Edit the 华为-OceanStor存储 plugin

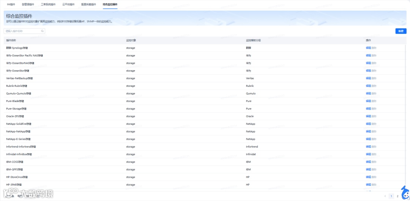click(x=368, y=71)
